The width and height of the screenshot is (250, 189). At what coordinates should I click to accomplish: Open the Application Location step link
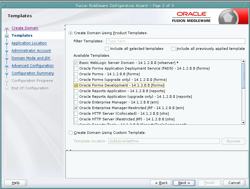pos(29,43)
